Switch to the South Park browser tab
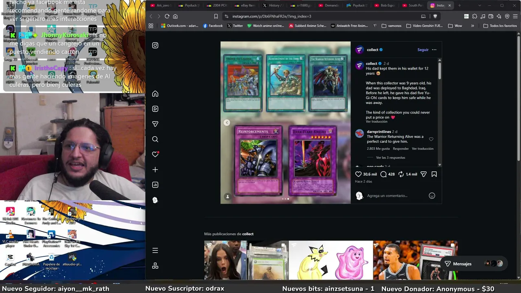This screenshot has width=521, height=293. click(413, 5)
